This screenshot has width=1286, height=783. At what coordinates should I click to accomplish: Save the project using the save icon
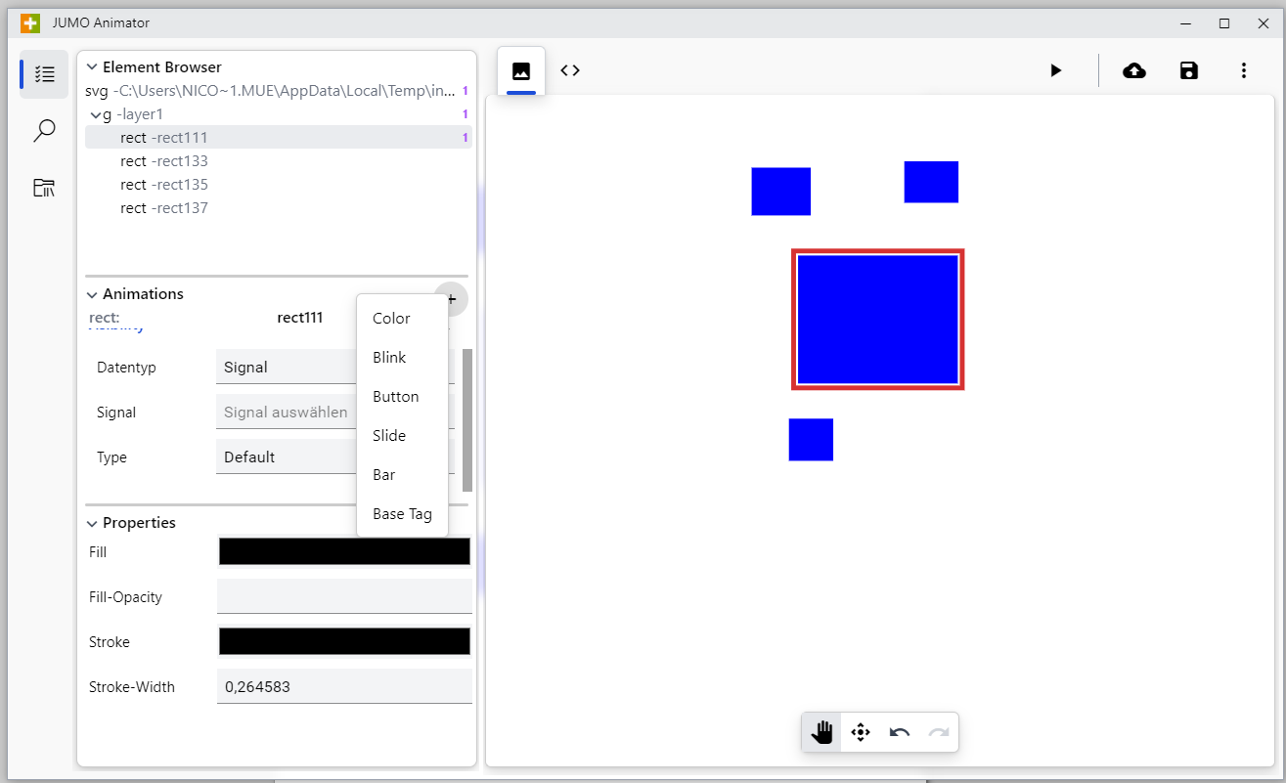[1188, 70]
